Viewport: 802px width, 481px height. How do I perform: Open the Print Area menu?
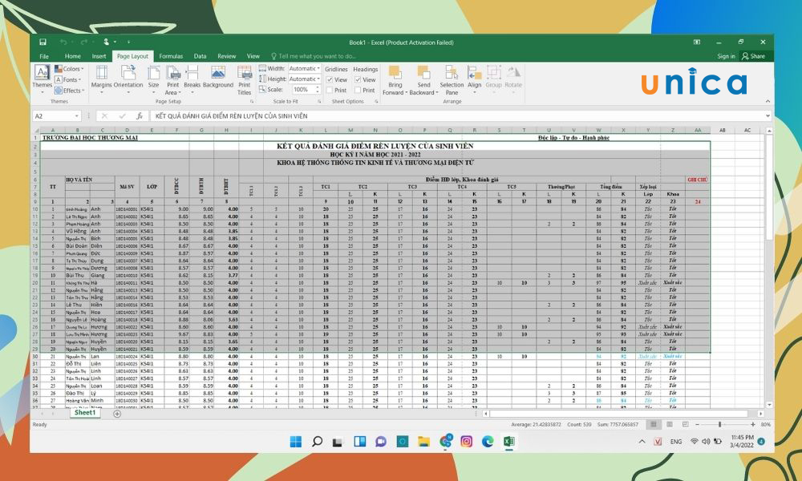173,80
